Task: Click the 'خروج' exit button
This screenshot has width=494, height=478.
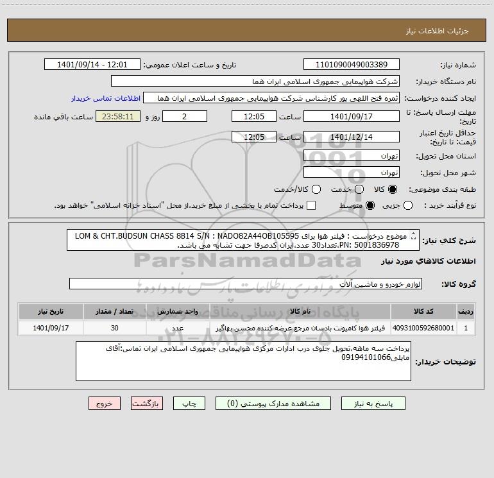Action: (105, 404)
